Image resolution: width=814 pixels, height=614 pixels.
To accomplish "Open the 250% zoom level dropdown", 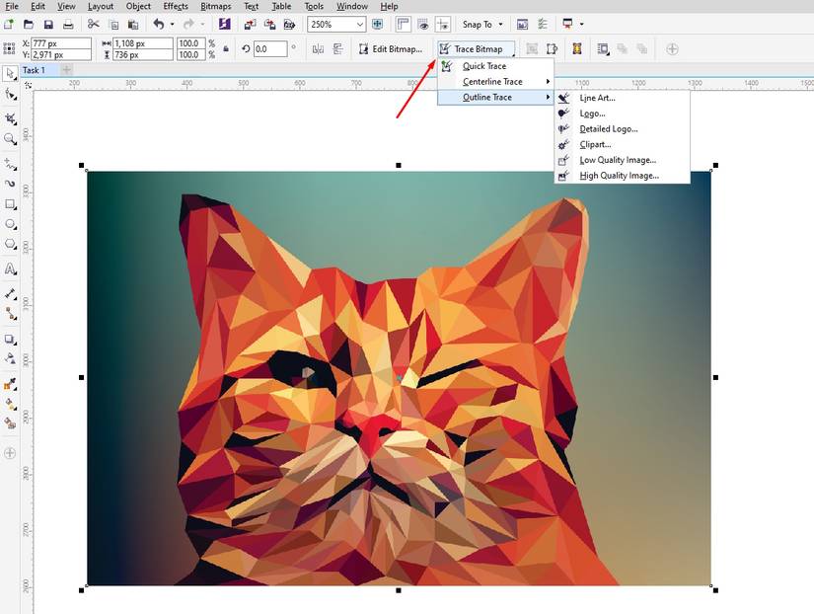I will 361,24.
